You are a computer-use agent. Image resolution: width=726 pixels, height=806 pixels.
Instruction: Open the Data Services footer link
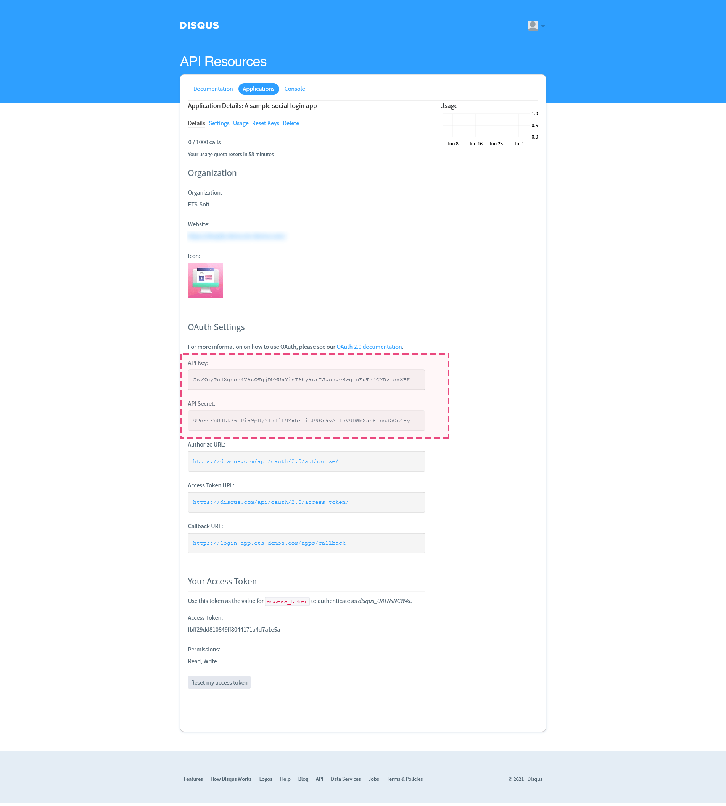(x=345, y=779)
